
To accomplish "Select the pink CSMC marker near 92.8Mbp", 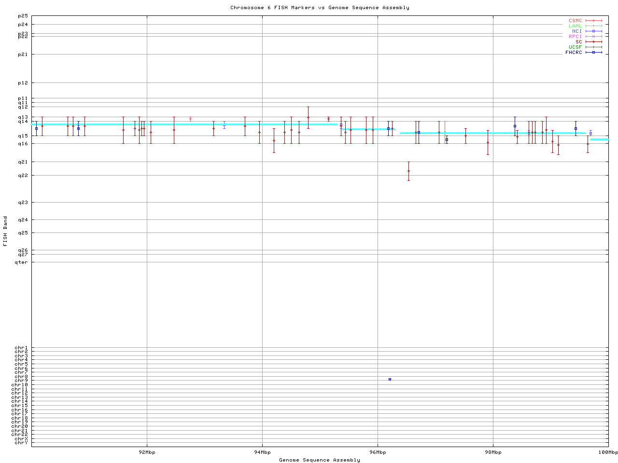I will 190,119.
